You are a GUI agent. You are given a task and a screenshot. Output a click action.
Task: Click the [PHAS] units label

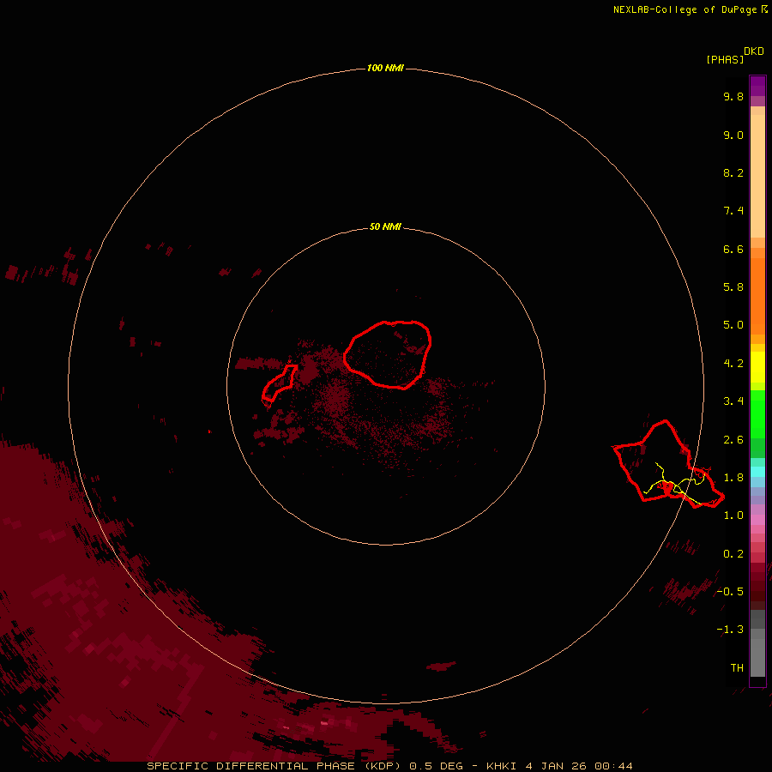click(725, 59)
